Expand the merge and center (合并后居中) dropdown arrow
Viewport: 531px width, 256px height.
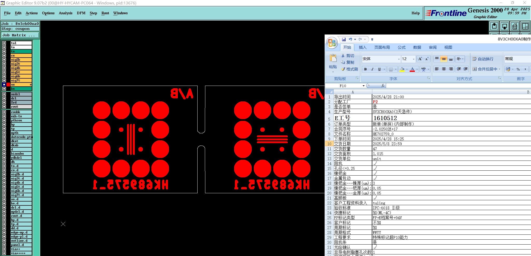(x=499, y=69)
